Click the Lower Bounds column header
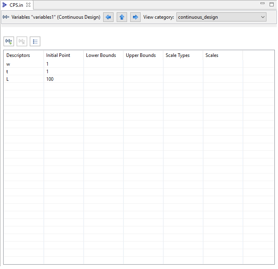 (x=104, y=55)
